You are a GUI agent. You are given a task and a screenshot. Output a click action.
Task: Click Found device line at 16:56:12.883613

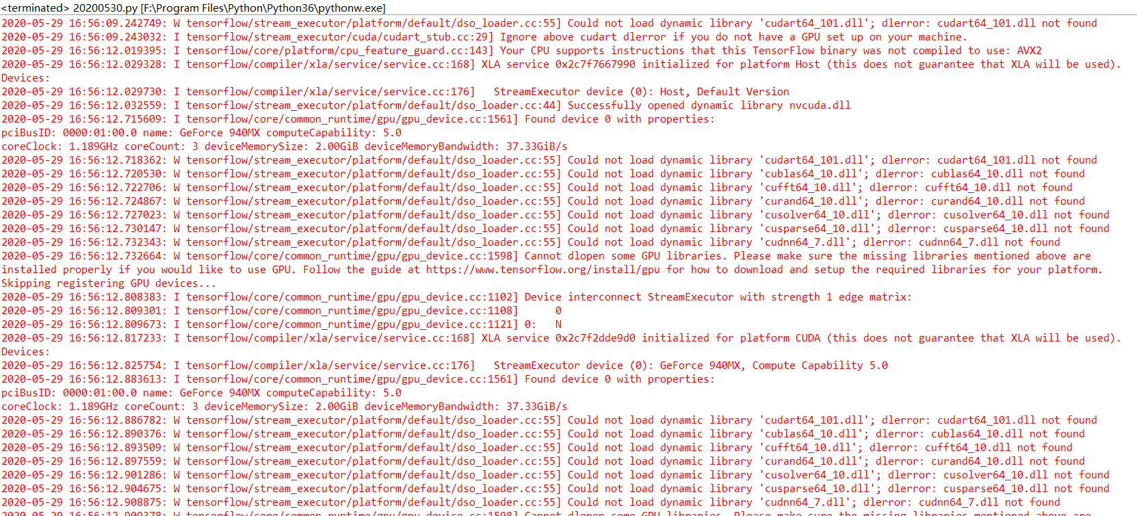358,379
